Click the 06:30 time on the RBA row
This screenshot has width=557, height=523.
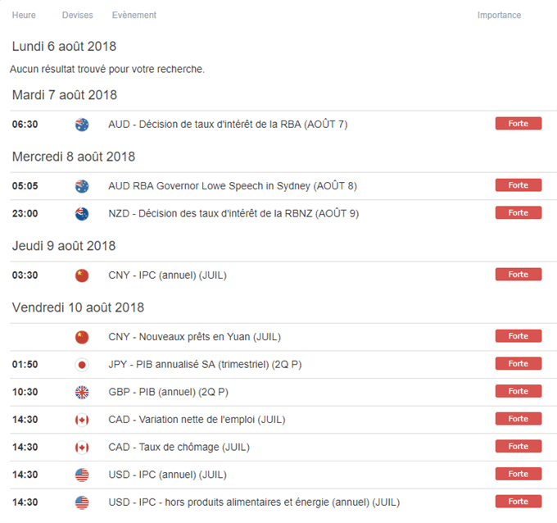25,125
